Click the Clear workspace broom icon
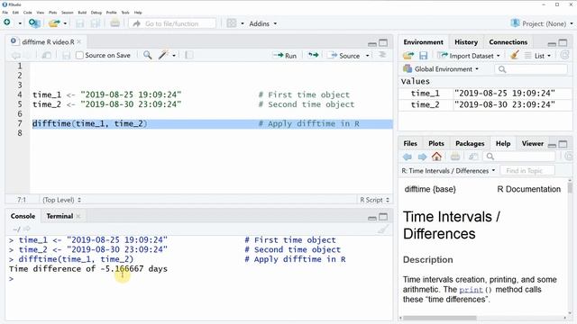This screenshot has height=324, width=577. tap(515, 56)
